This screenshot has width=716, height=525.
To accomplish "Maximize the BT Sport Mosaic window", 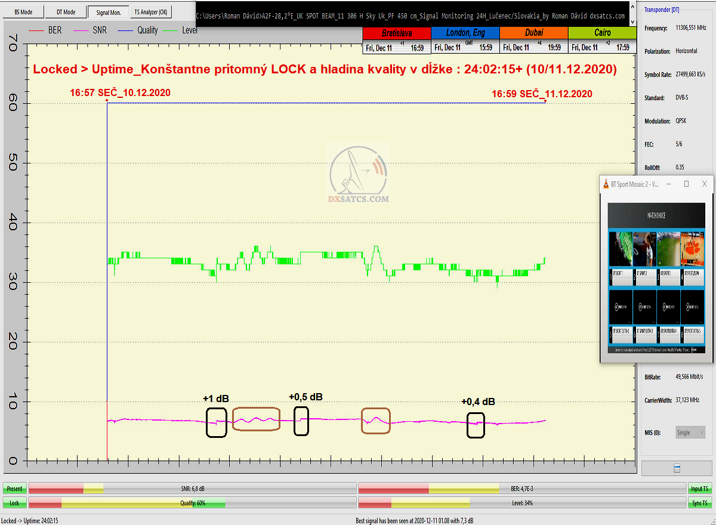I will click(x=686, y=184).
